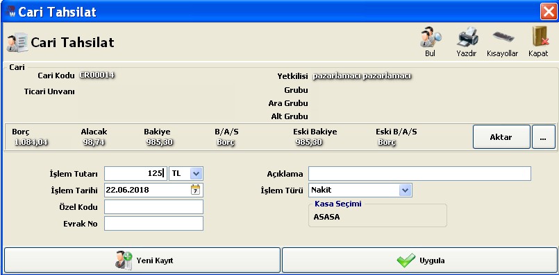Click the Yazdır printer icon

tap(467, 37)
